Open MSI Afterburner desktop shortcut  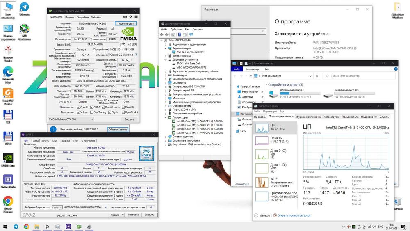(24, 32)
